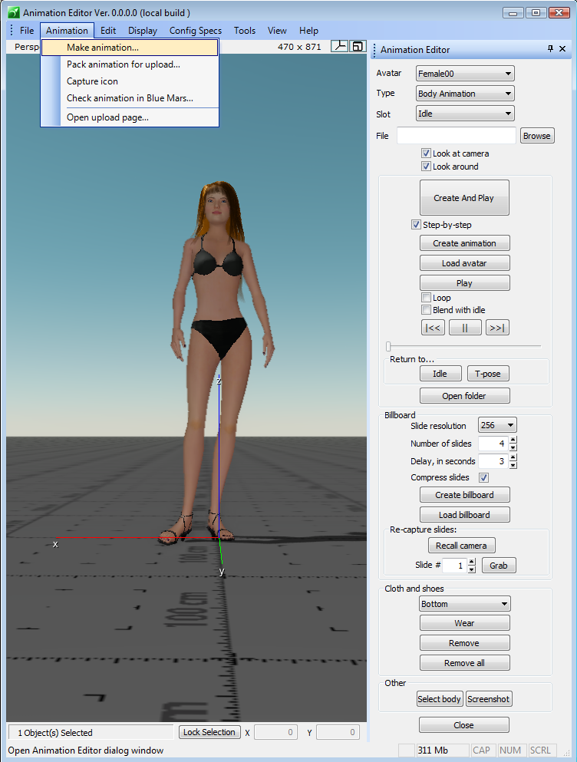Click Open folder button
This screenshot has width=577, height=762.
tap(465, 395)
